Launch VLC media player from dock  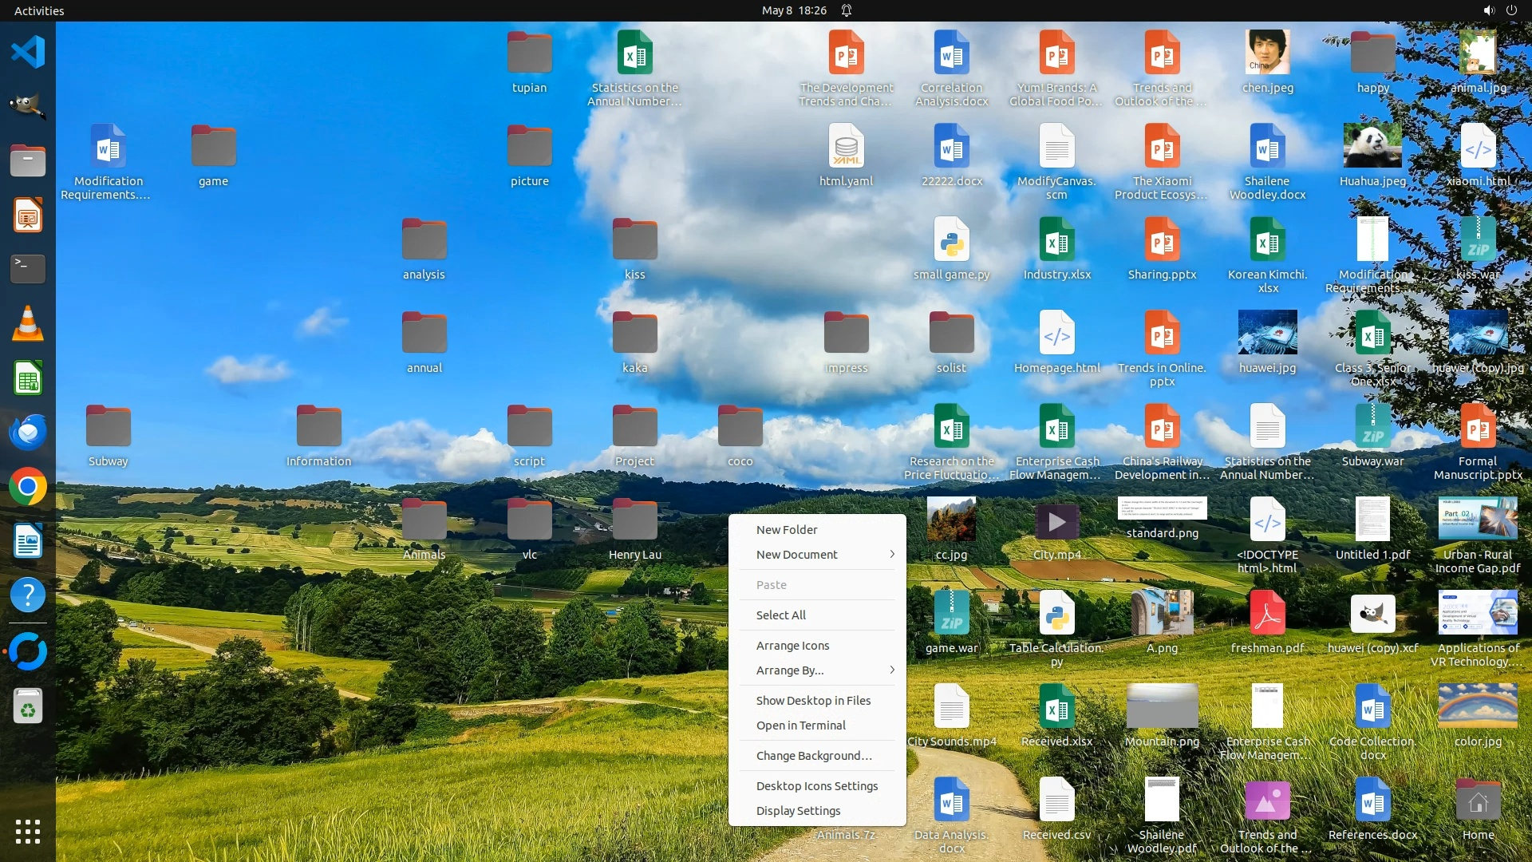[x=28, y=323]
